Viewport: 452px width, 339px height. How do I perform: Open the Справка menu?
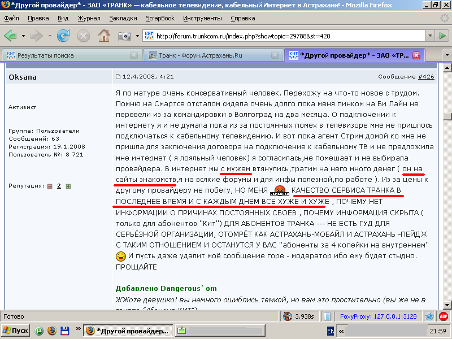pyautogui.click(x=243, y=18)
